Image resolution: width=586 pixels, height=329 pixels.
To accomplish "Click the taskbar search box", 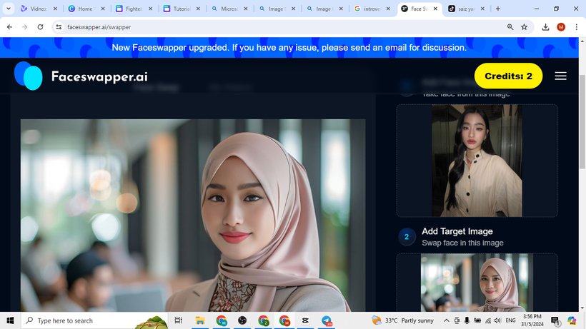I will pyautogui.click(x=95, y=320).
